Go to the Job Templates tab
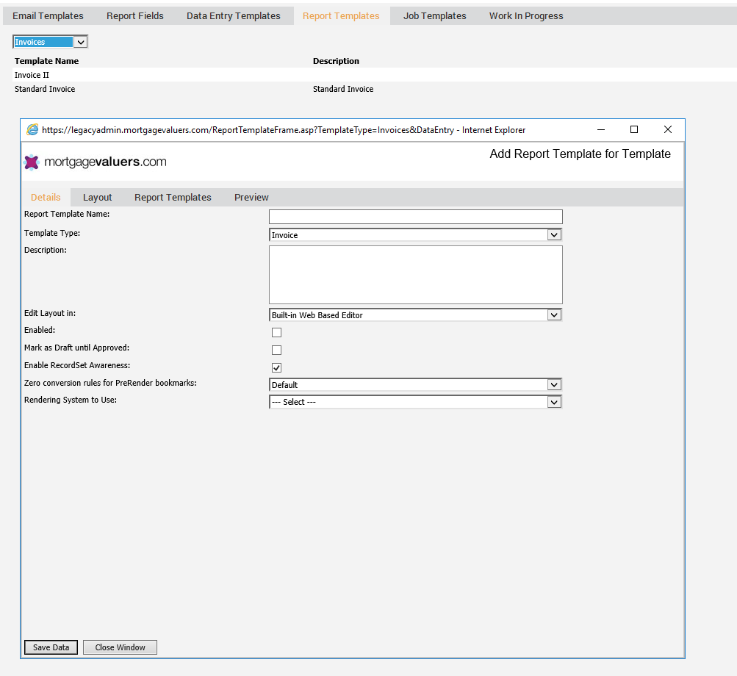 tap(435, 16)
